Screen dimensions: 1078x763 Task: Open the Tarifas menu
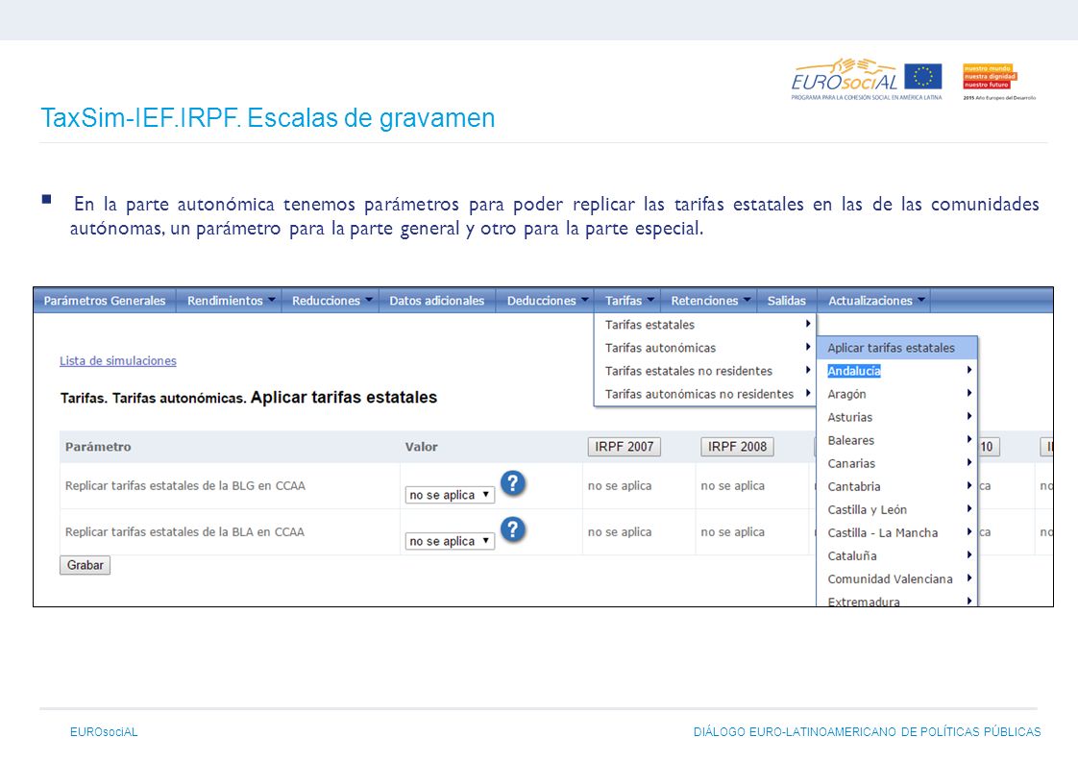pyautogui.click(x=628, y=301)
